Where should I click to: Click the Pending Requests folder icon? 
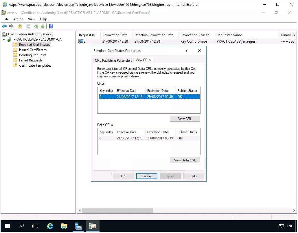[x=15, y=55]
